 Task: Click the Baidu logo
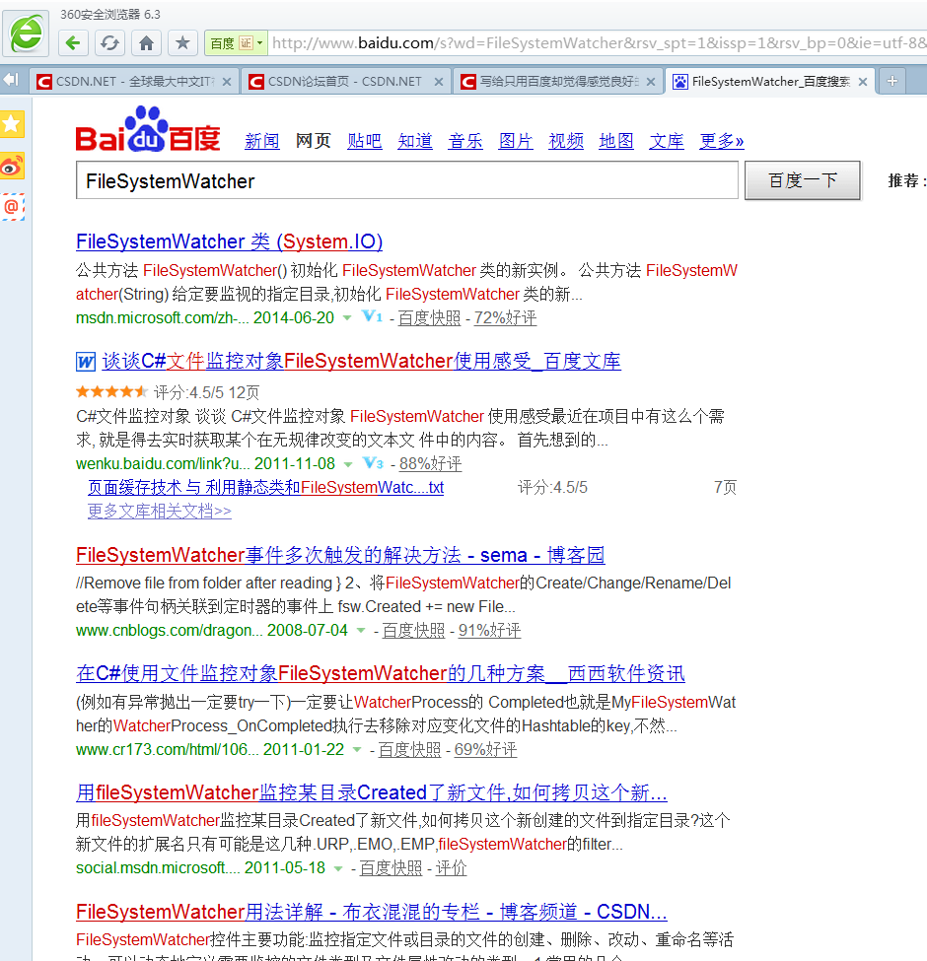click(x=148, y=129)
